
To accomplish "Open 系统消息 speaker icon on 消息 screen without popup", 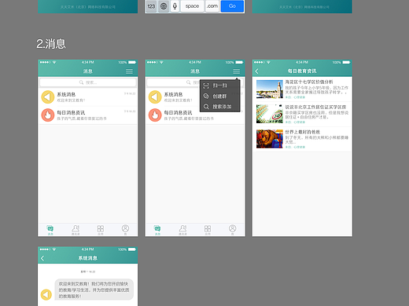I will 48,97.
